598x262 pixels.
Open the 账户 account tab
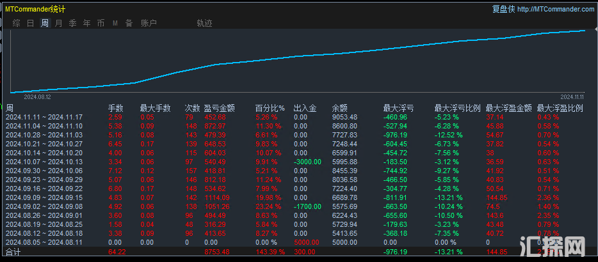(149, 23)
